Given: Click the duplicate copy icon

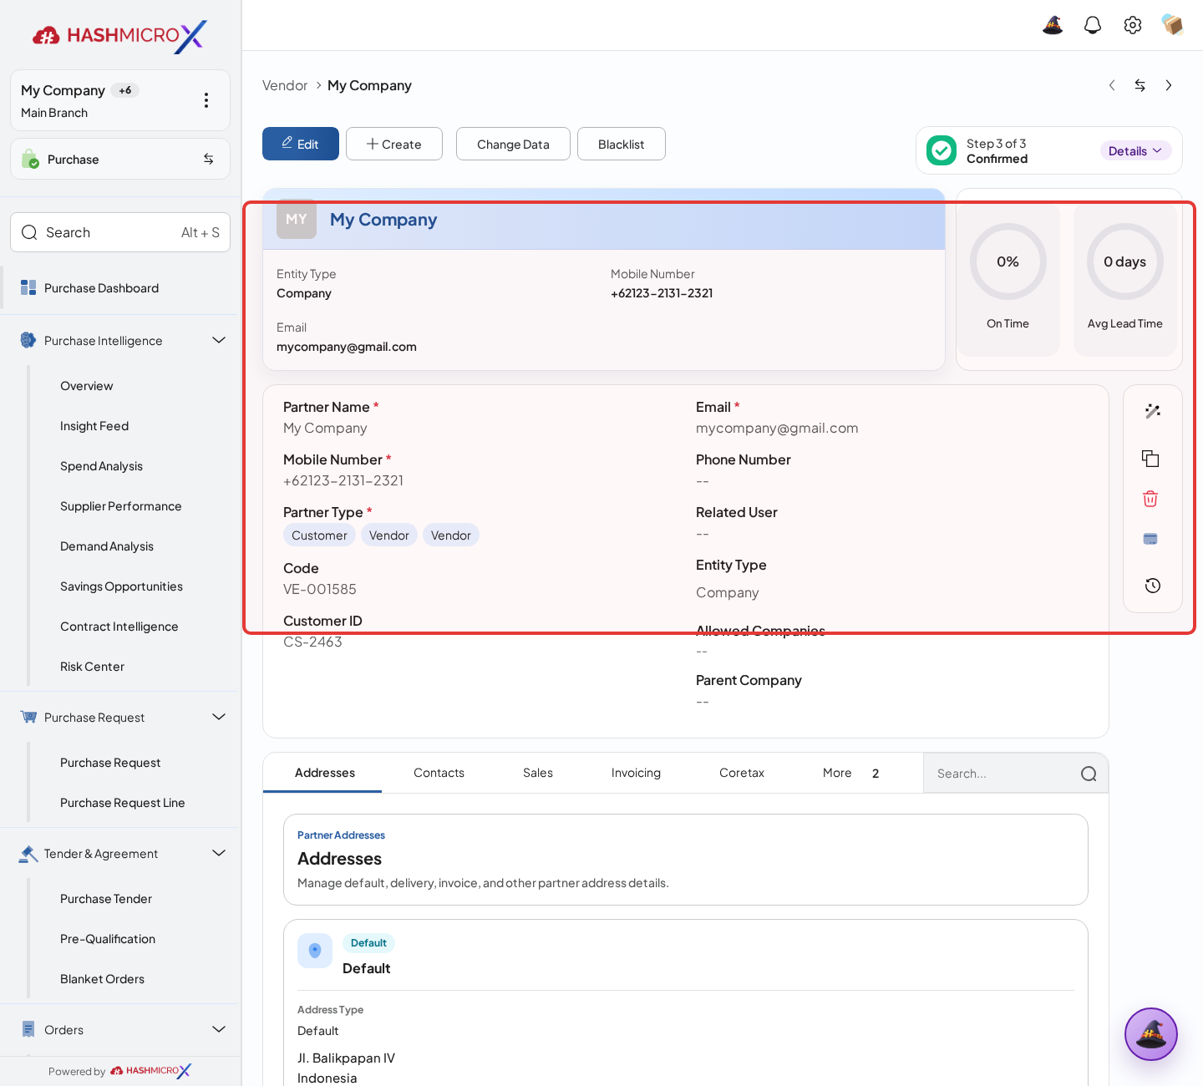Looking at the screenshot, I should point(1150,458).
